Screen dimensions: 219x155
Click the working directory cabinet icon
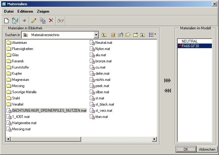113,35
